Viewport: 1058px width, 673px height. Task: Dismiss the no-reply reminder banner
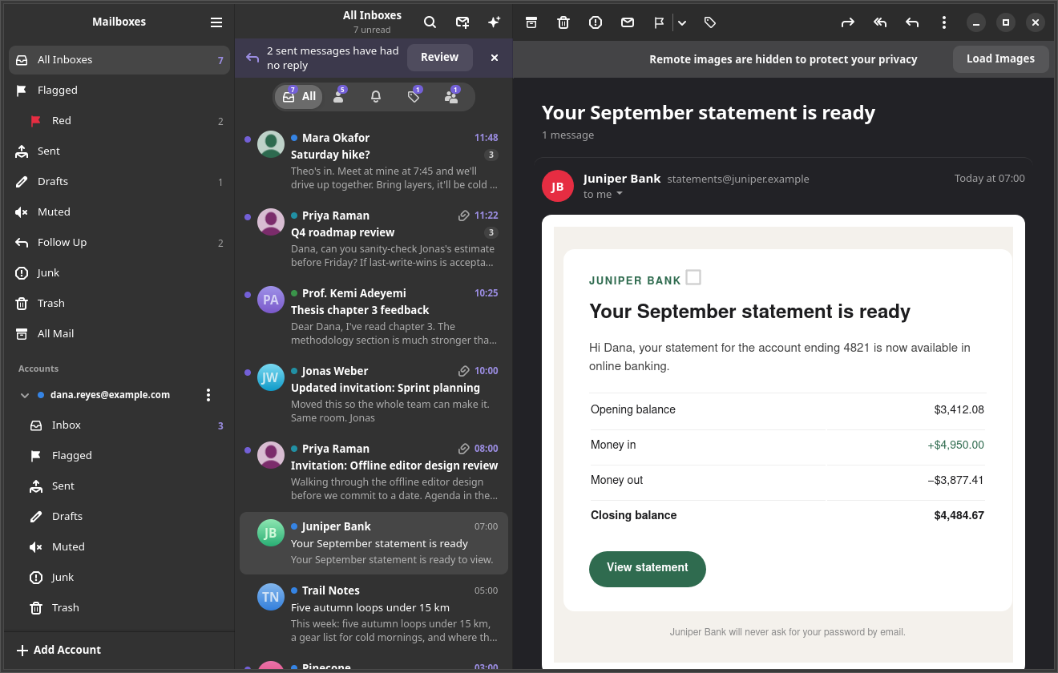495,58
